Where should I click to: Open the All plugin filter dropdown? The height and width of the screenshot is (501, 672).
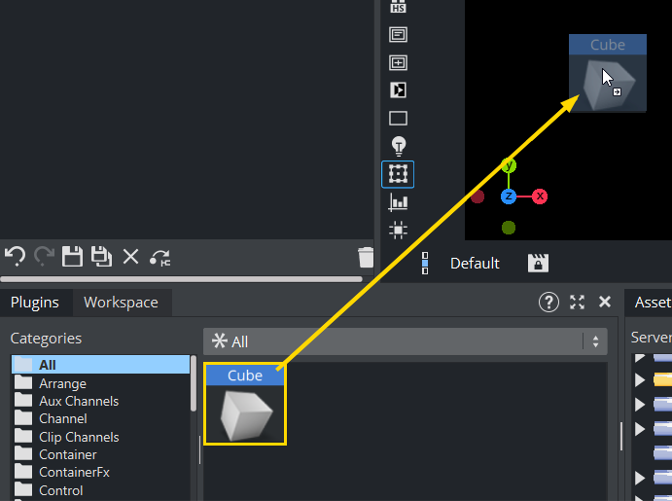tap(406, 341)
